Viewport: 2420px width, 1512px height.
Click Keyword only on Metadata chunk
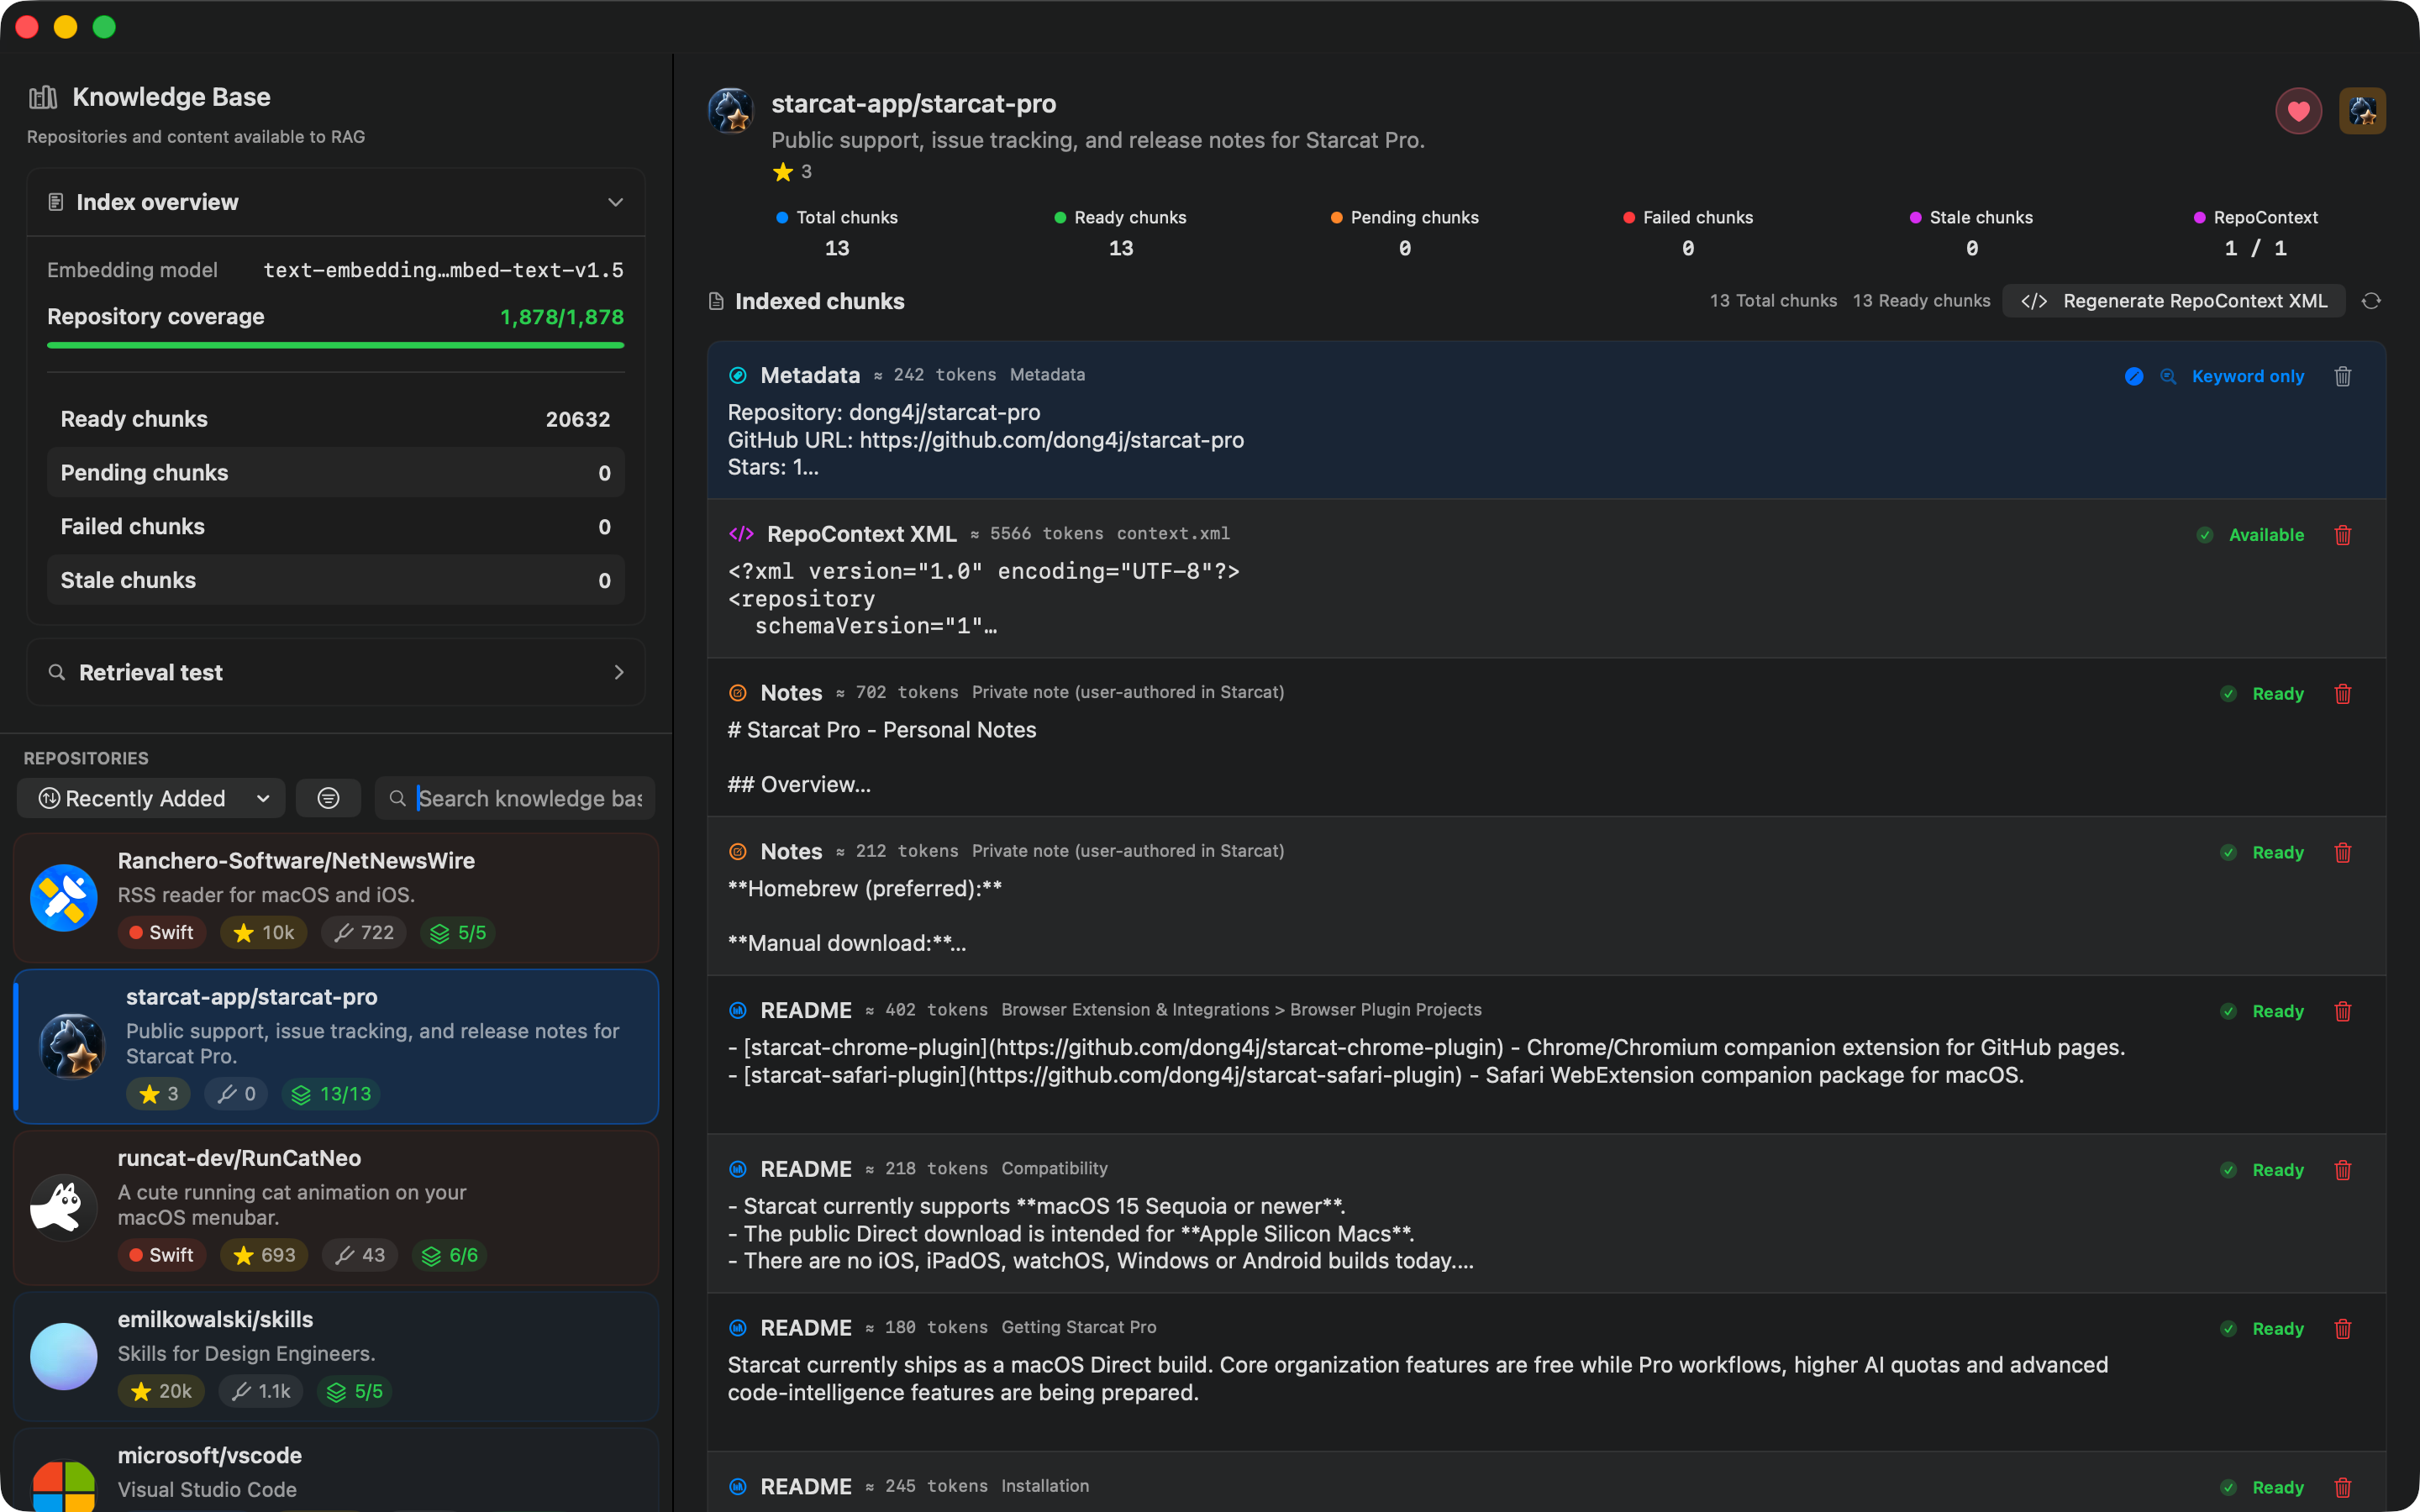2248,376
